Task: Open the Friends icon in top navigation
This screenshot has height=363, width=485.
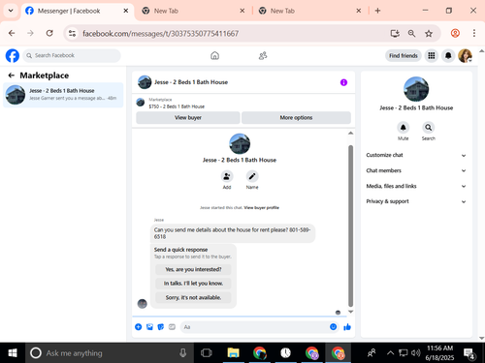Action: point(263,56)
